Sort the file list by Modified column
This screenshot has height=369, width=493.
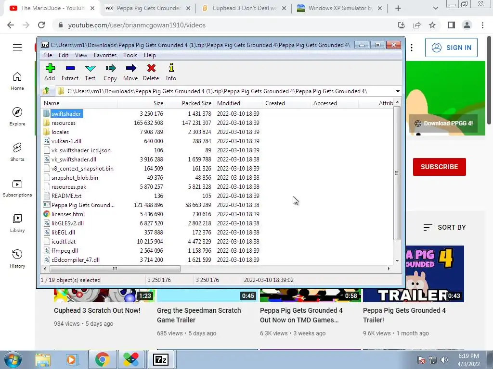(x=238, y=103)
